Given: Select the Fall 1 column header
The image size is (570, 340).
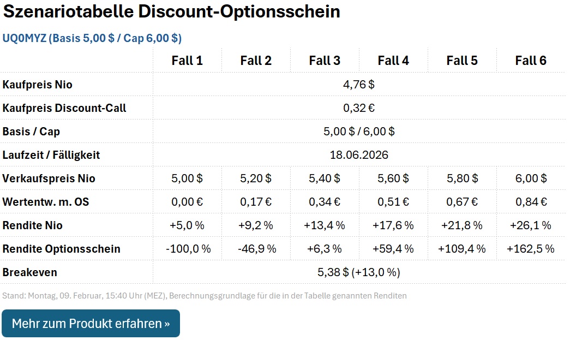Looking at the screenshot, I should [188, 60].
